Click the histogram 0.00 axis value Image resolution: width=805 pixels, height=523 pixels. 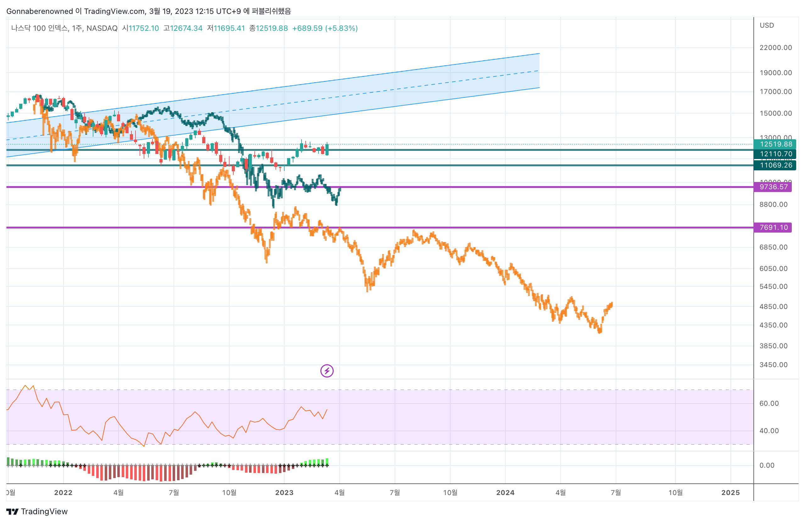(x=767, y=465)
